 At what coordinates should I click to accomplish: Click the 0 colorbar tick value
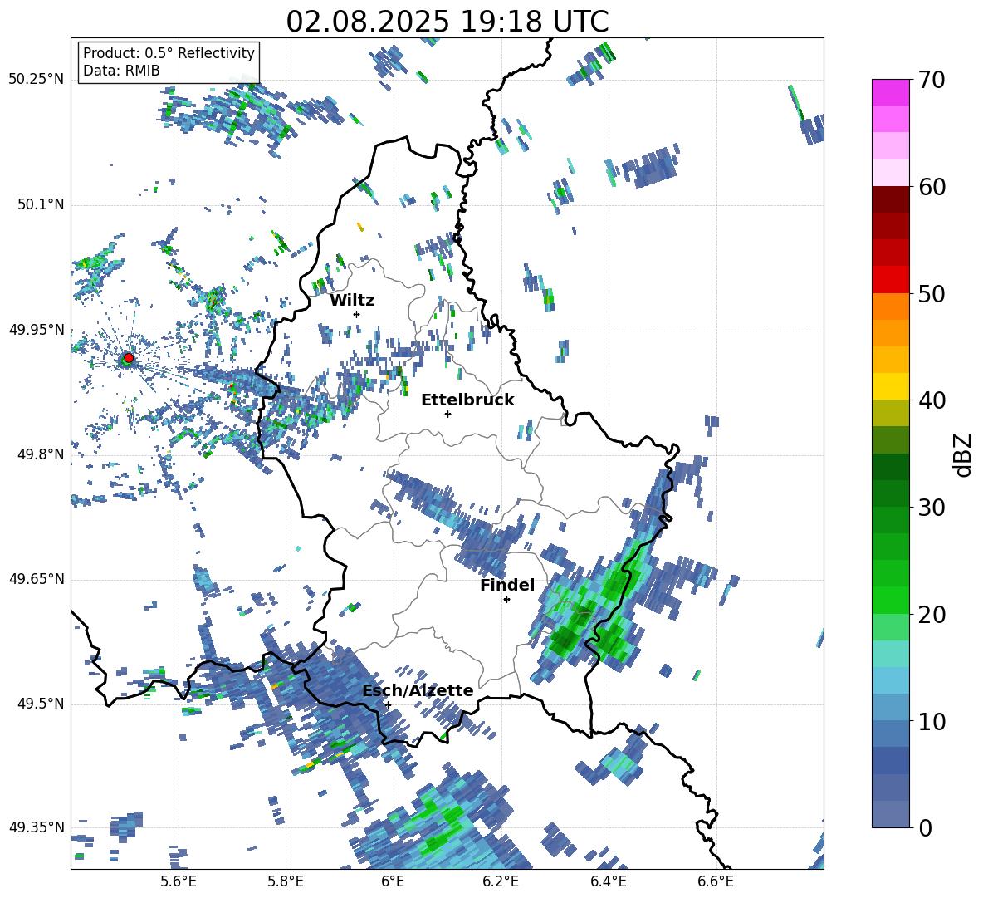click(925, 827)
